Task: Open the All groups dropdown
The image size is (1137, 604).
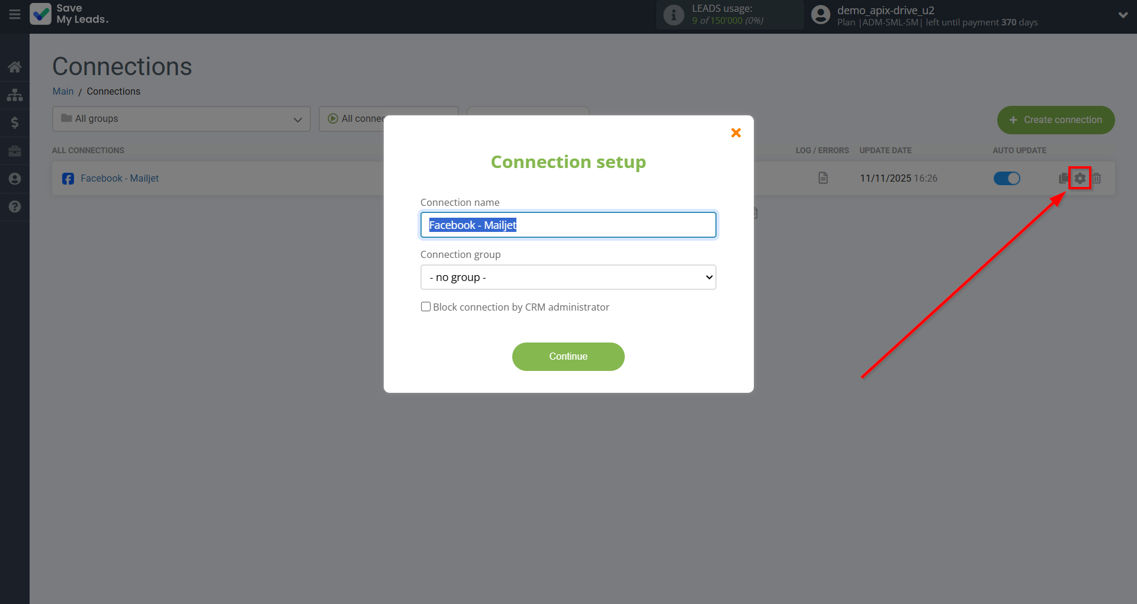Action: [181, 118]
